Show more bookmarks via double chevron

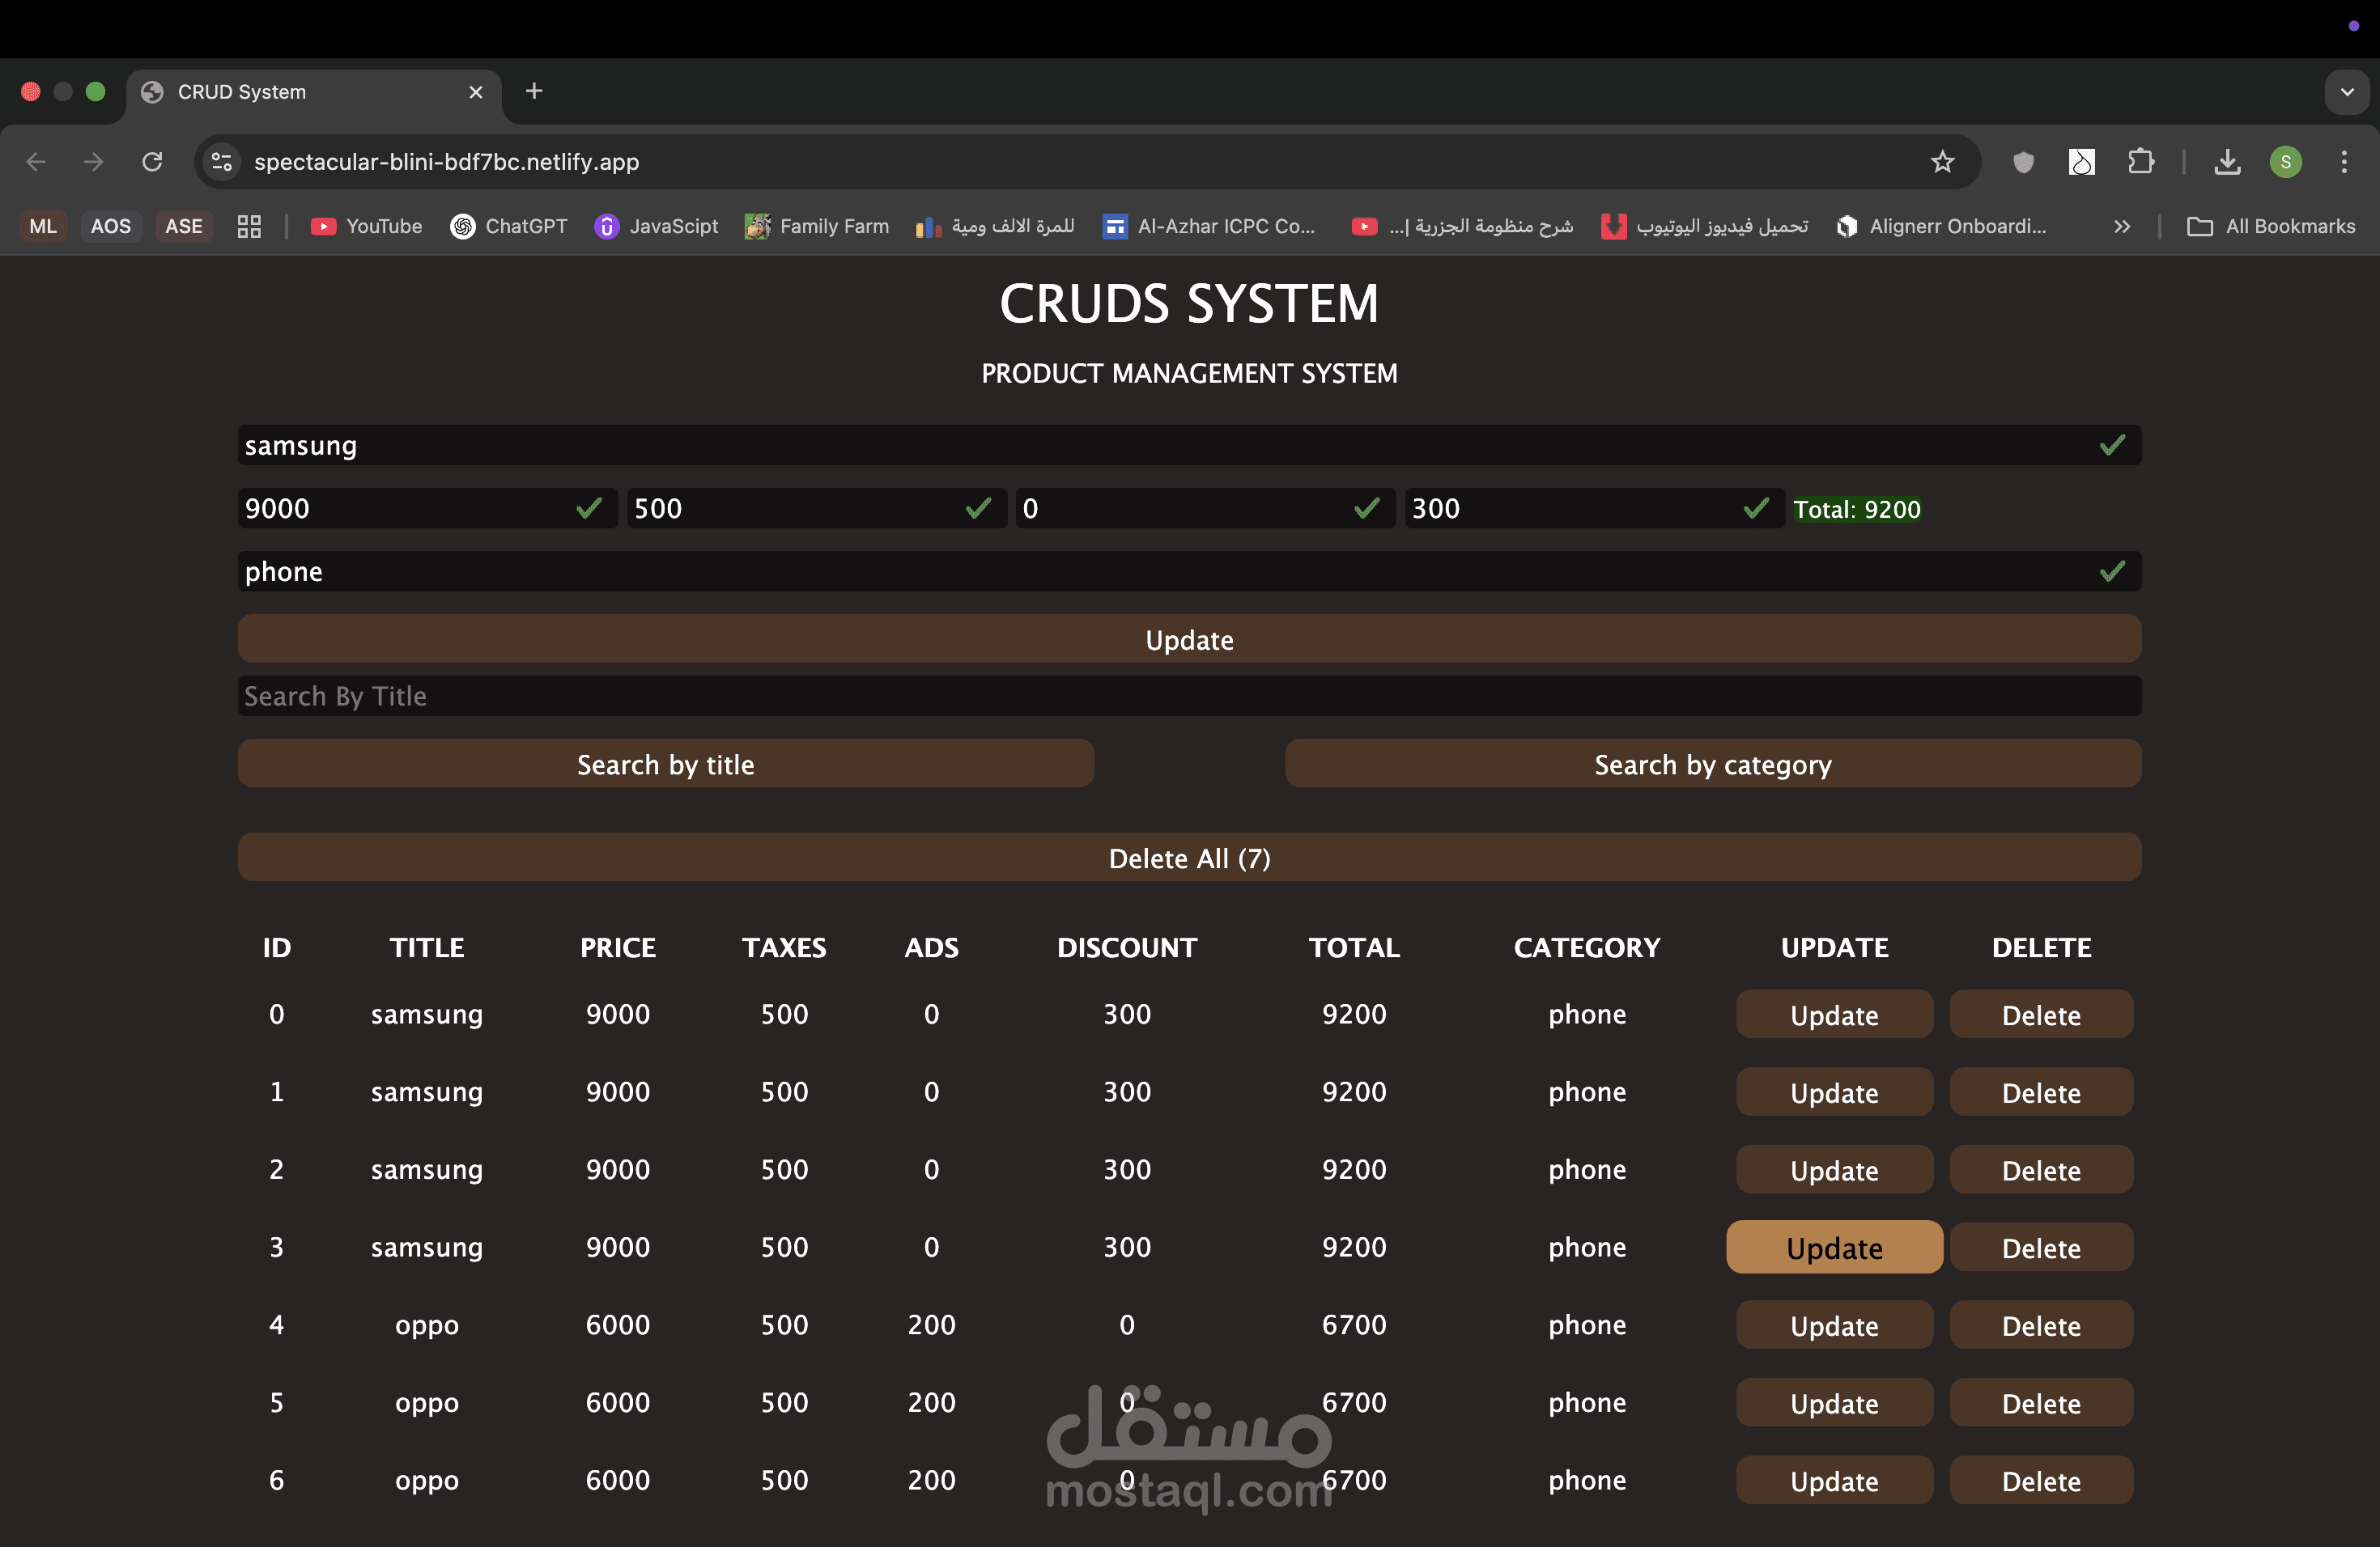tap(2121, 227)
